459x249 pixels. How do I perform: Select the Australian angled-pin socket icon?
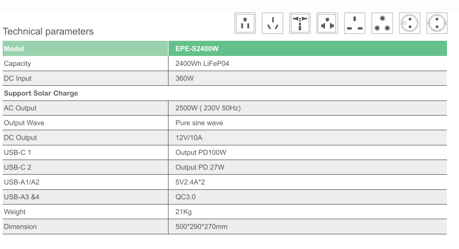(x=272, y=23)
